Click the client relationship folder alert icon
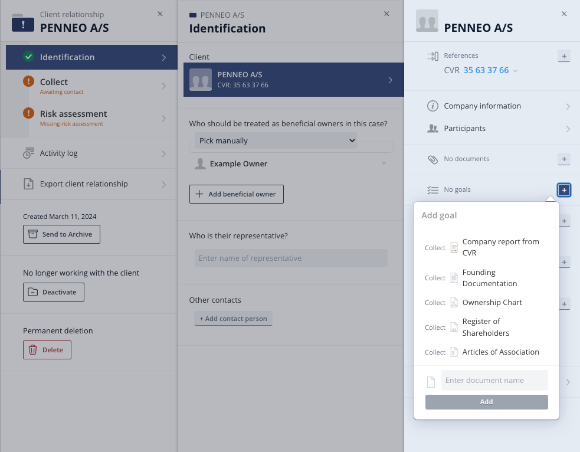The image size is (580, 452). click(23, 23)
